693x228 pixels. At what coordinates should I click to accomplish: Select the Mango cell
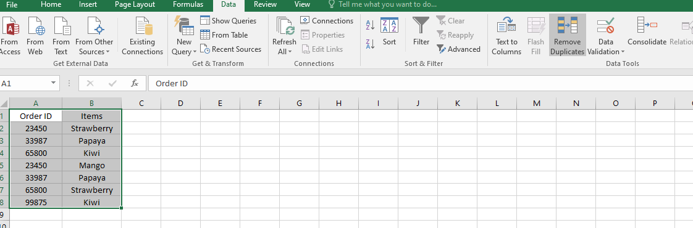(92, 165)
